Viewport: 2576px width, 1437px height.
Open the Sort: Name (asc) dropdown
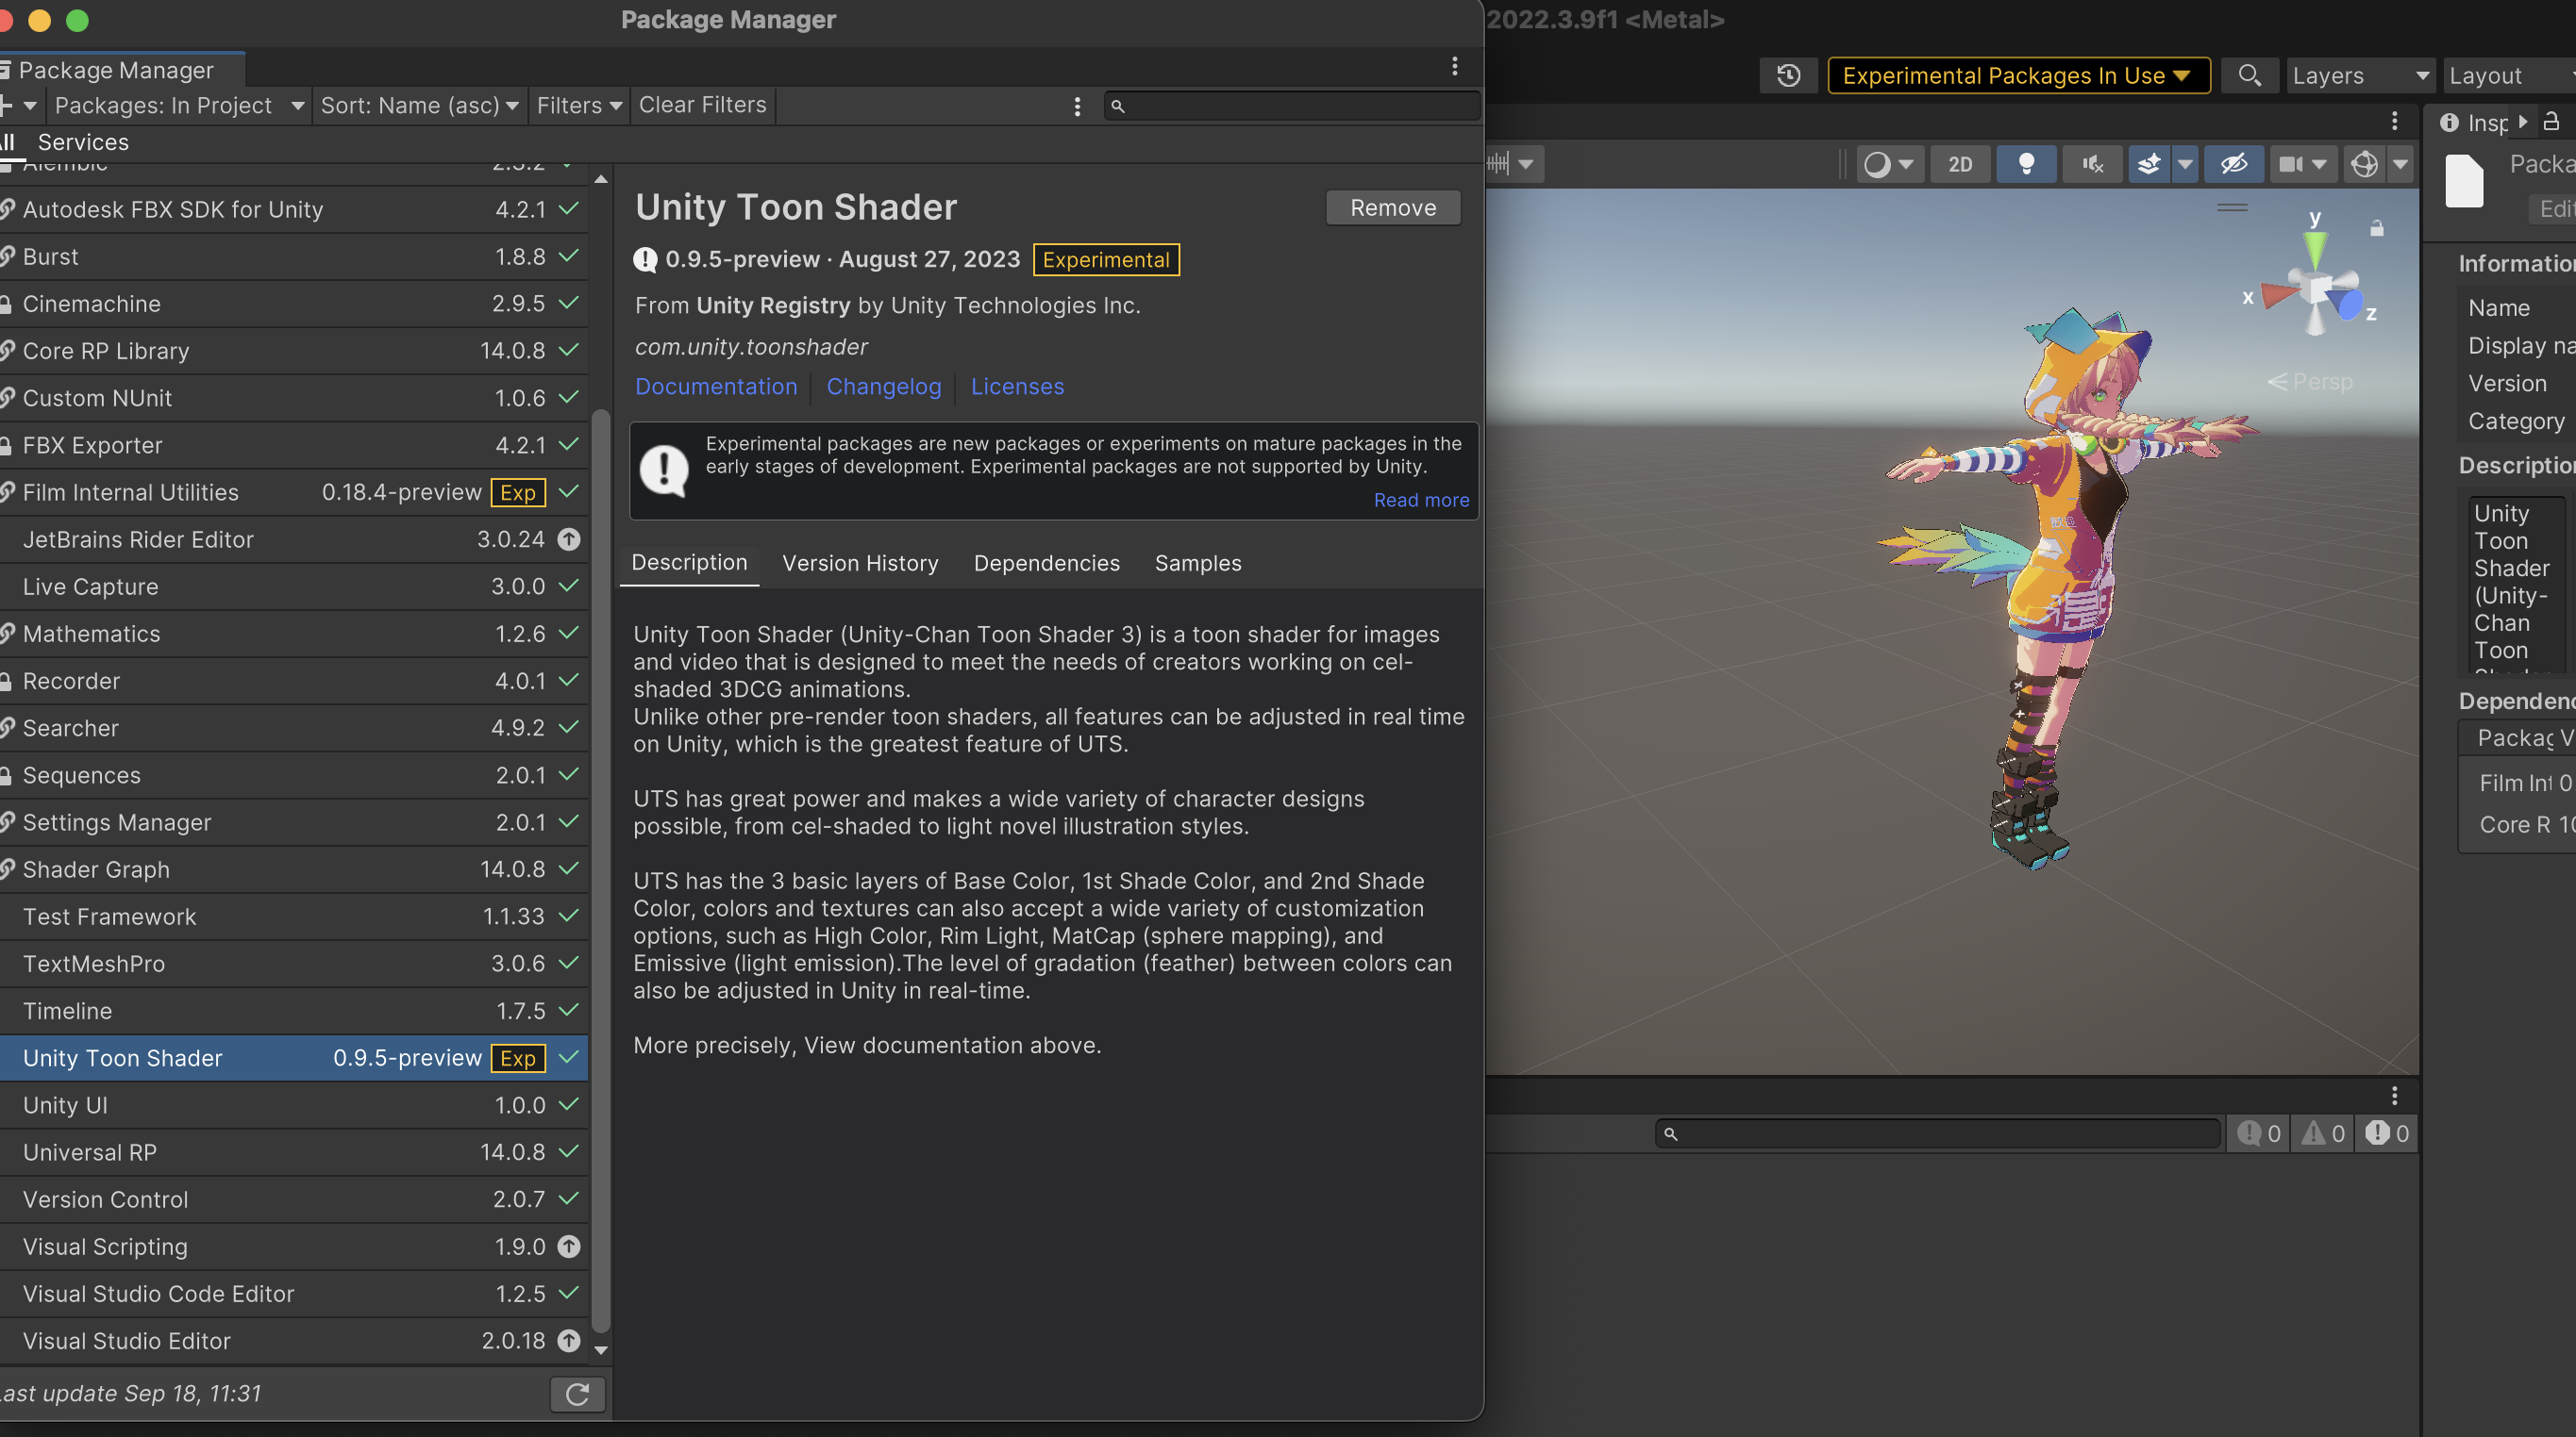pos(419,105)
